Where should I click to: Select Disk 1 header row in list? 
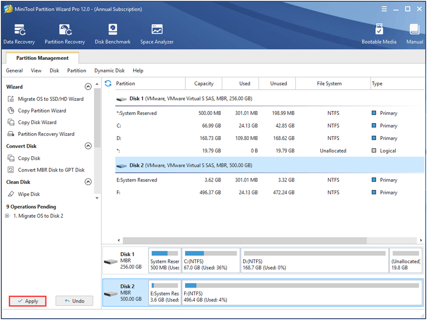269,99
